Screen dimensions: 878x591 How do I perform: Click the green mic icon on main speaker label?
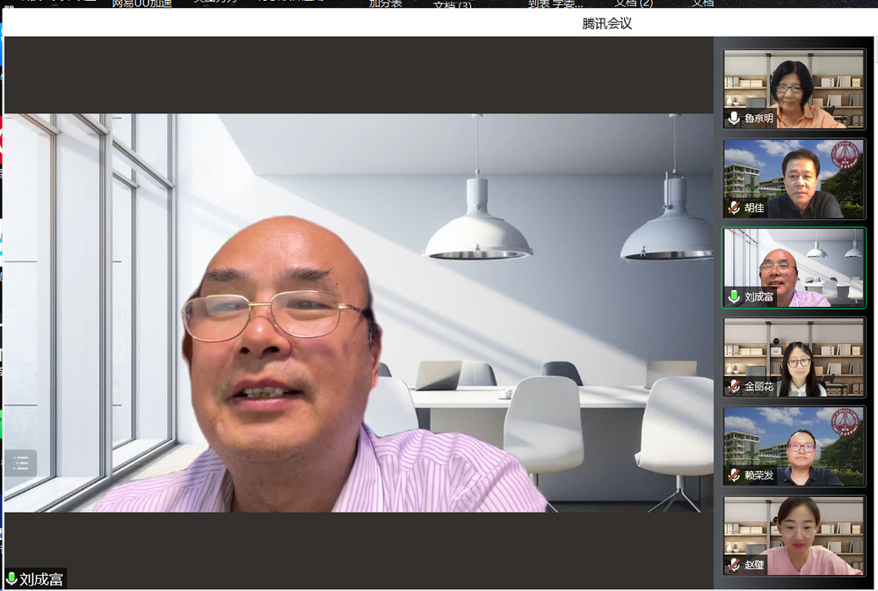tap(12, 580)
